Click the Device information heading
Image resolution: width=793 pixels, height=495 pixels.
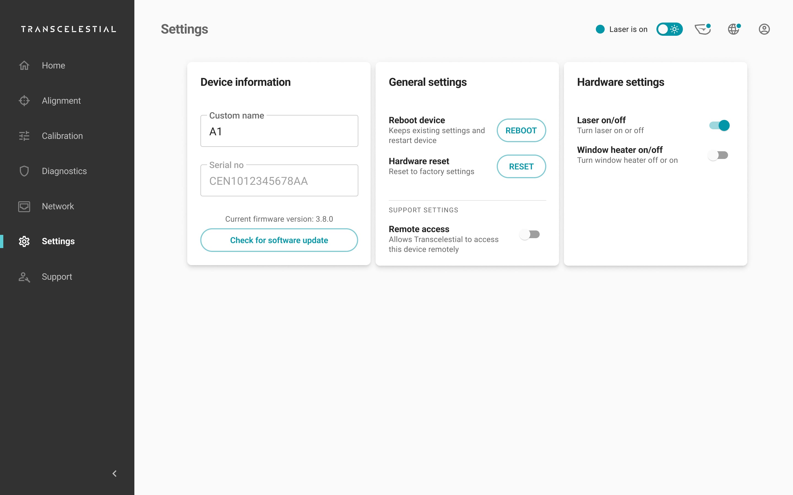(x=245, y=82)
